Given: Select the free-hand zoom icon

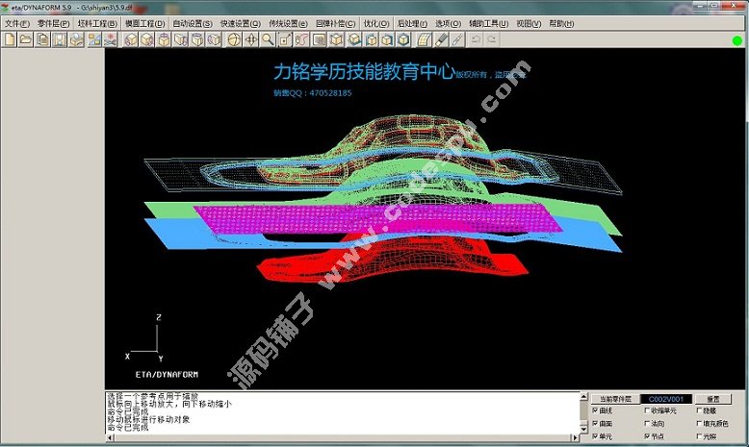Looking at the screenshot, I should pyautogui.click(x=301, y=39).
